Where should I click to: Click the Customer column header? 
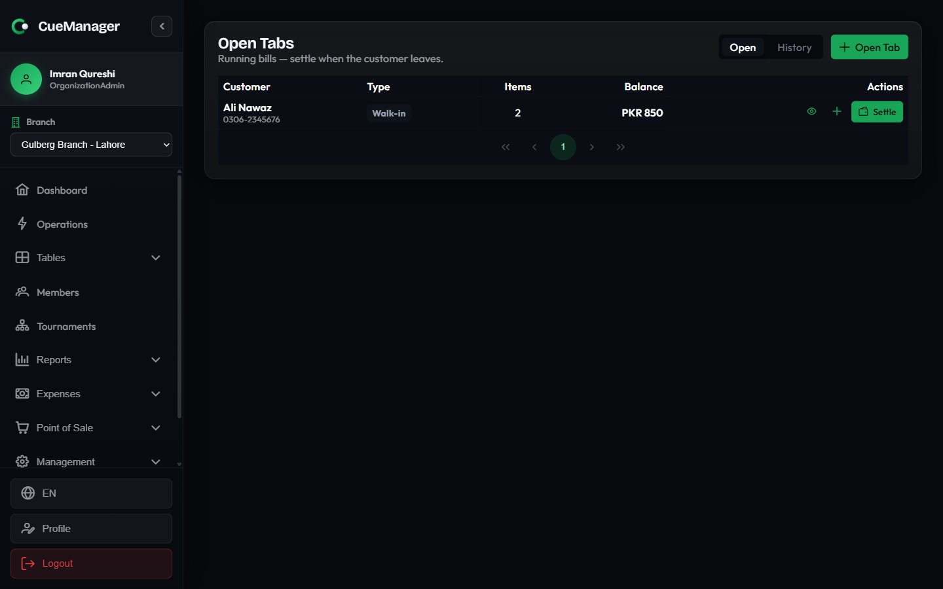coord(247,86)
